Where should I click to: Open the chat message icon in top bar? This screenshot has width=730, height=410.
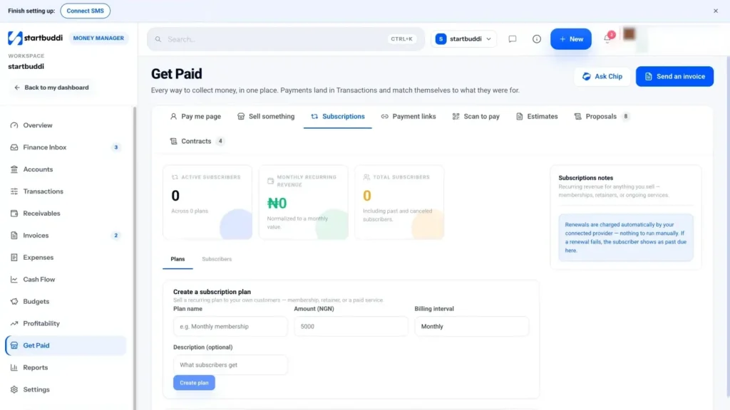pos(512,39)
